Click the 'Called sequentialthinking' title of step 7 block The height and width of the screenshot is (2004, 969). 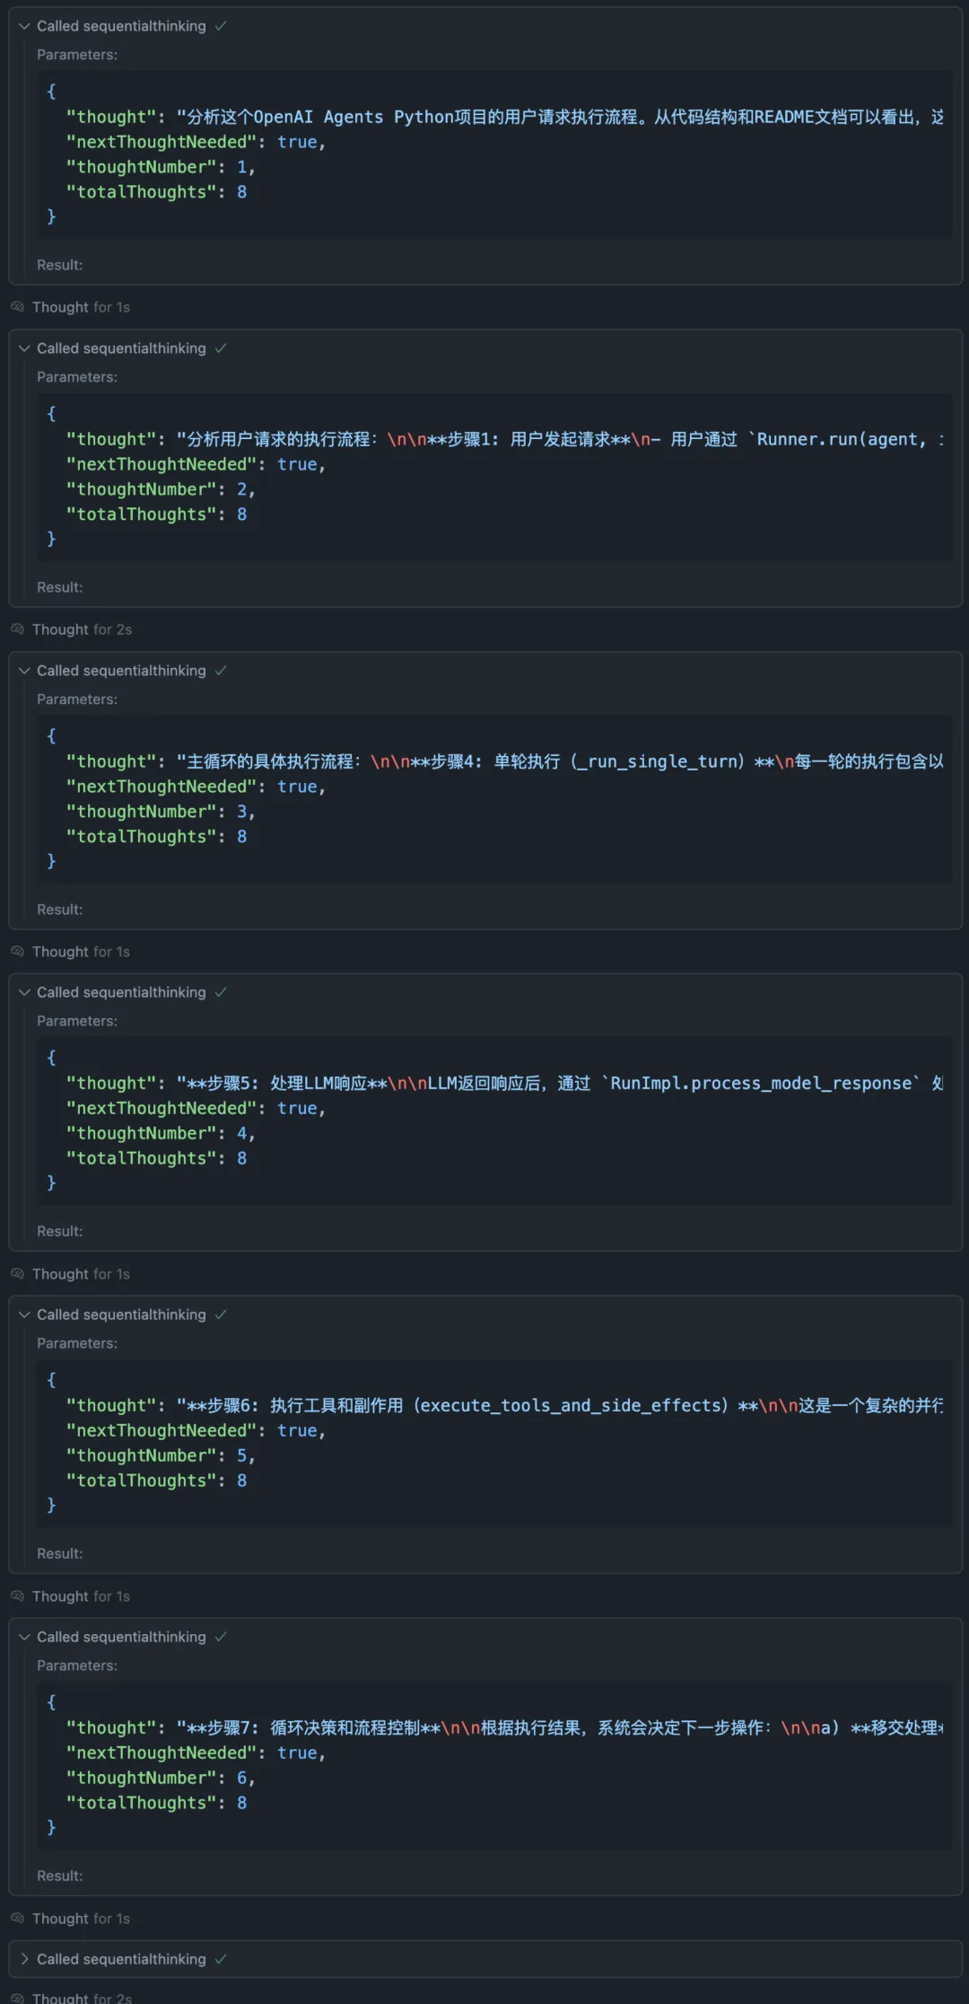point(121,1637)
